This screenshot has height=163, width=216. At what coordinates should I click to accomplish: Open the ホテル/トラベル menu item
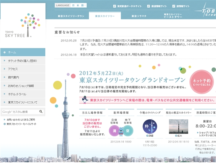click(x=23, y=94)
